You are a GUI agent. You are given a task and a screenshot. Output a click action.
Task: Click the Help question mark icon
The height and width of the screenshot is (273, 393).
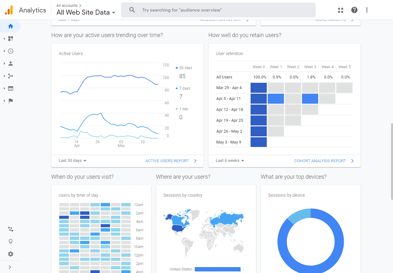click(x=354, y=10)
